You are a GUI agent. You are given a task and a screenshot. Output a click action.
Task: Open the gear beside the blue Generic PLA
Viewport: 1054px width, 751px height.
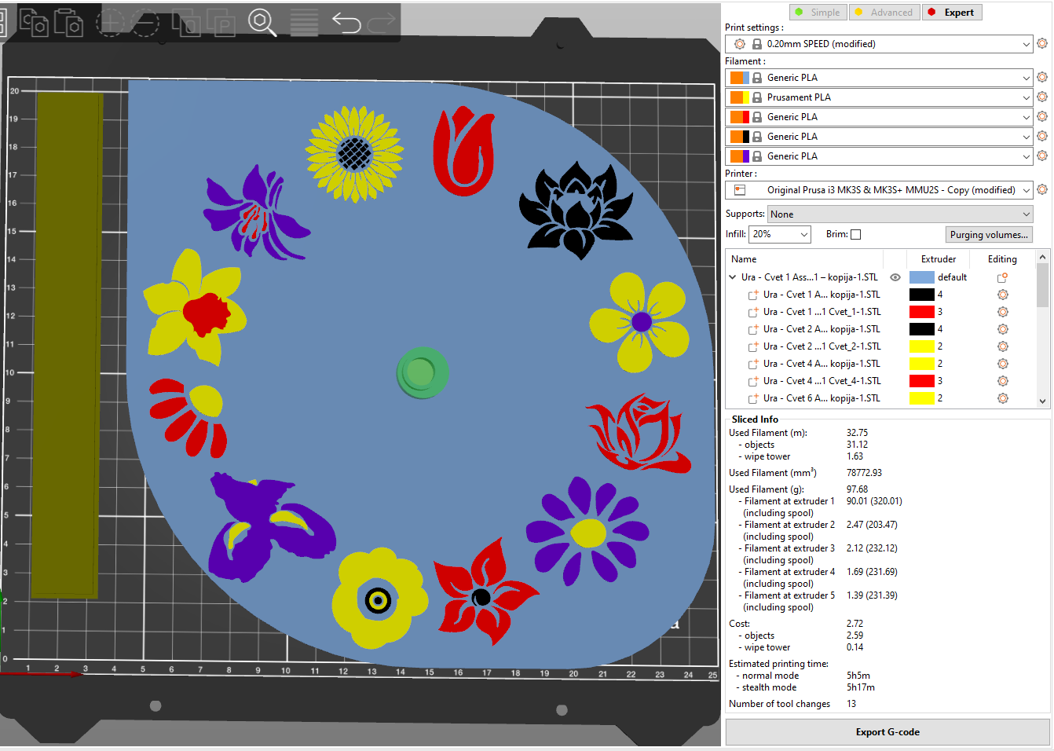tap(1042, 78)
